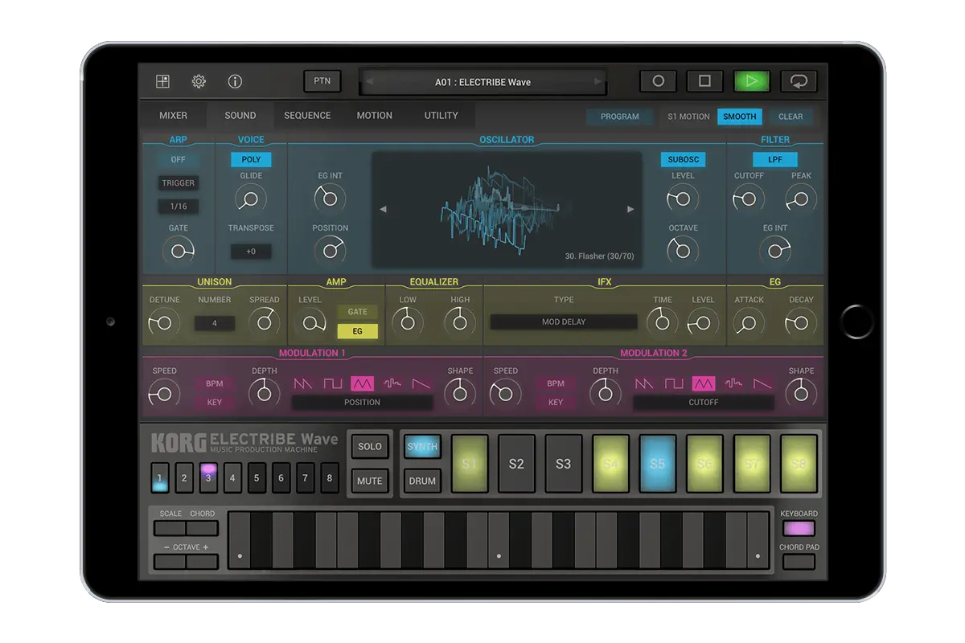Select next pattern arrow beside ELECTRIBE Wave
Viewport: 965px width, 643px height.
(x=597, y=82)
